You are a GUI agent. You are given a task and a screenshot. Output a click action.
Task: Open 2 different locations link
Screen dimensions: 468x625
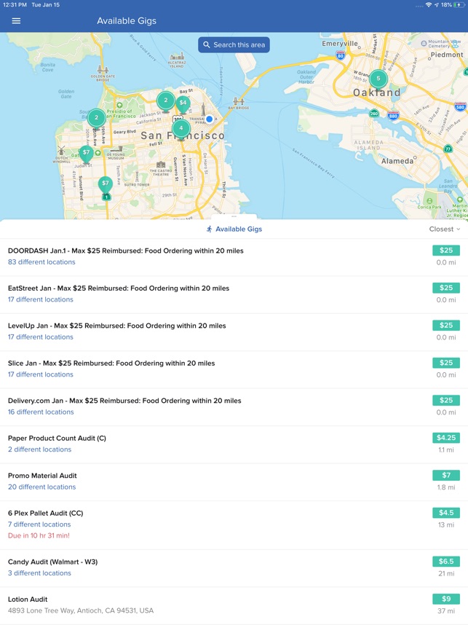point(39,449)
